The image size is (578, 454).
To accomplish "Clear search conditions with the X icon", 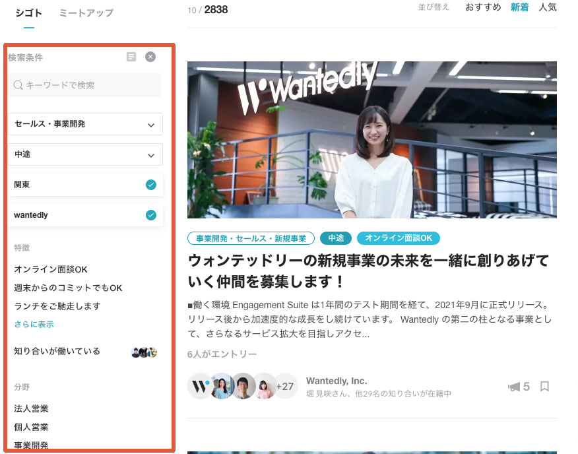I will tap(150, 57).
